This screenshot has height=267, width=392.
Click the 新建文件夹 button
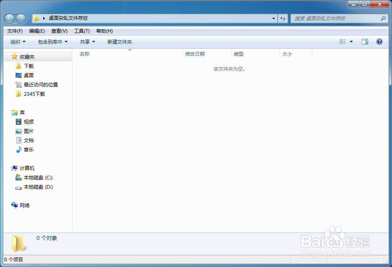click(x=119, y=42)
